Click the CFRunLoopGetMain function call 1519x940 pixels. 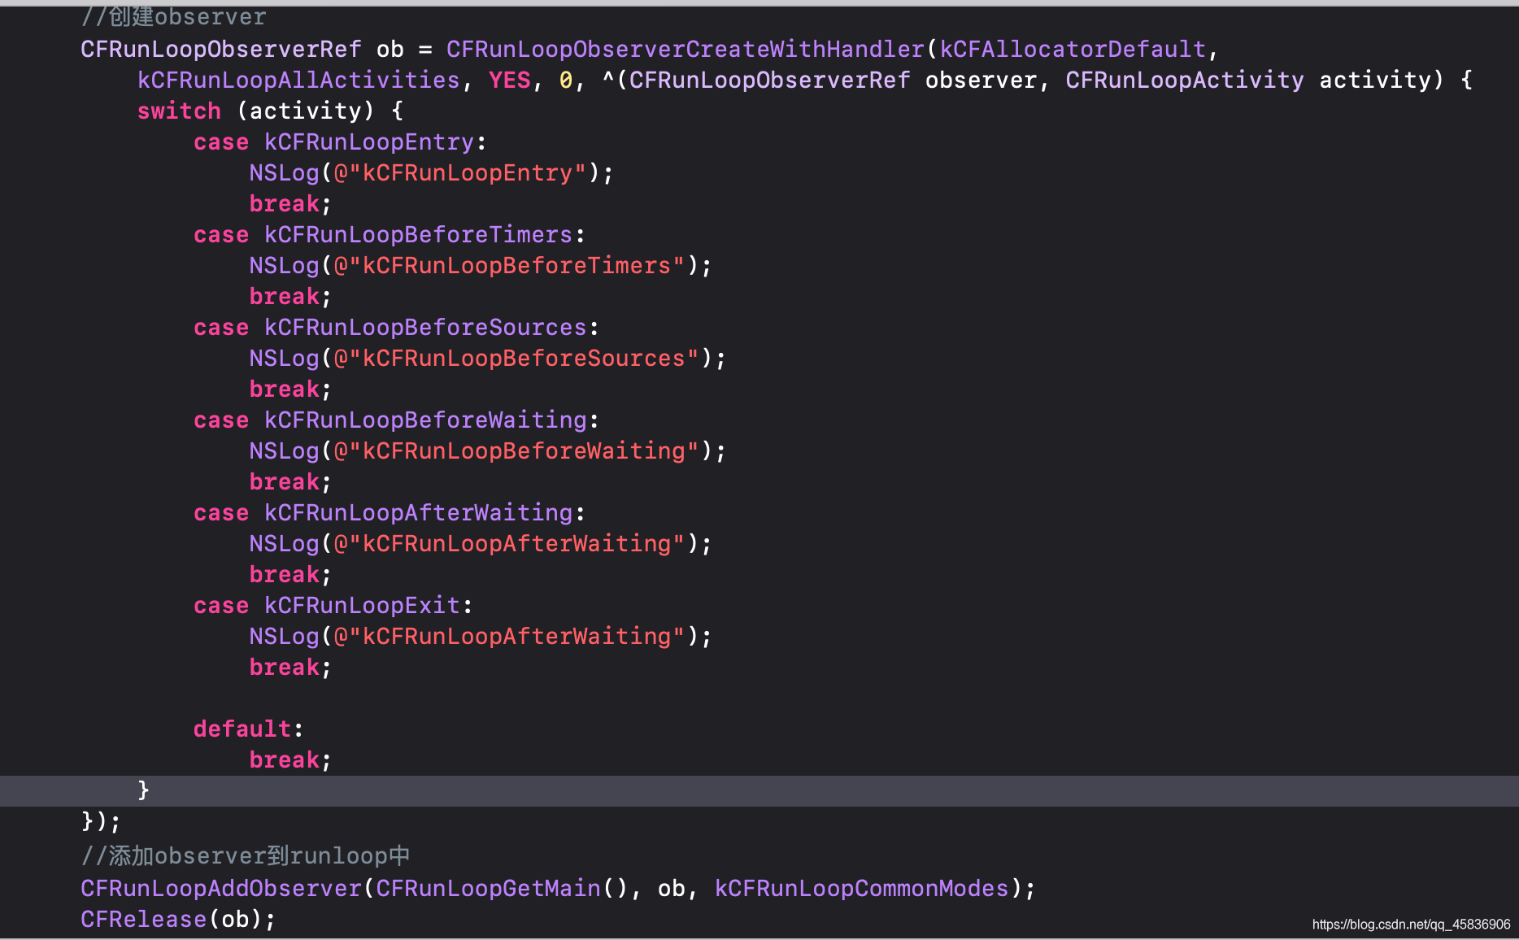point(488,889)
